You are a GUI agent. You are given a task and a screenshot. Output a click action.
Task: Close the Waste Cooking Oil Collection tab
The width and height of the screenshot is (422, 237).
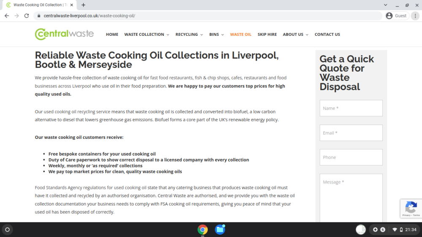pyautogui.click(x=72, y=5)
